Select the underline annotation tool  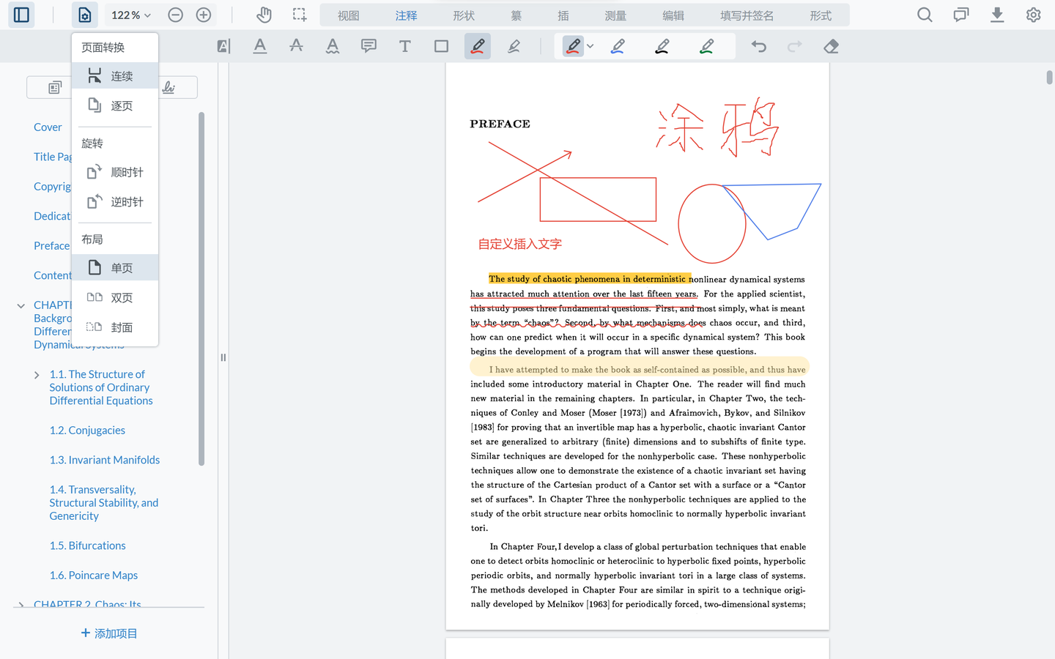pos(260,45)
